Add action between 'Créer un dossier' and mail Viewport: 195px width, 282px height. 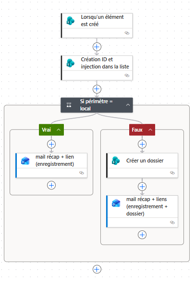(142, 187)
